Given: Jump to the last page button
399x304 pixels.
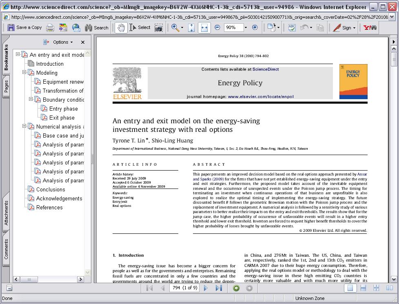Looking at the screenshot, I should (x=219, y=288).
